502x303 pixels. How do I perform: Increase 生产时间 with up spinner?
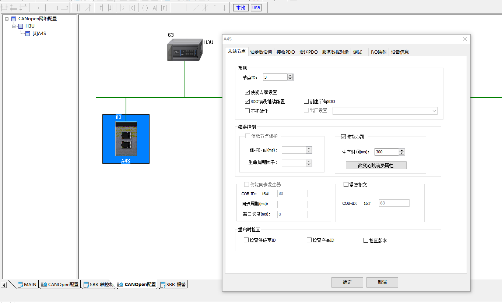pos(402,150)
